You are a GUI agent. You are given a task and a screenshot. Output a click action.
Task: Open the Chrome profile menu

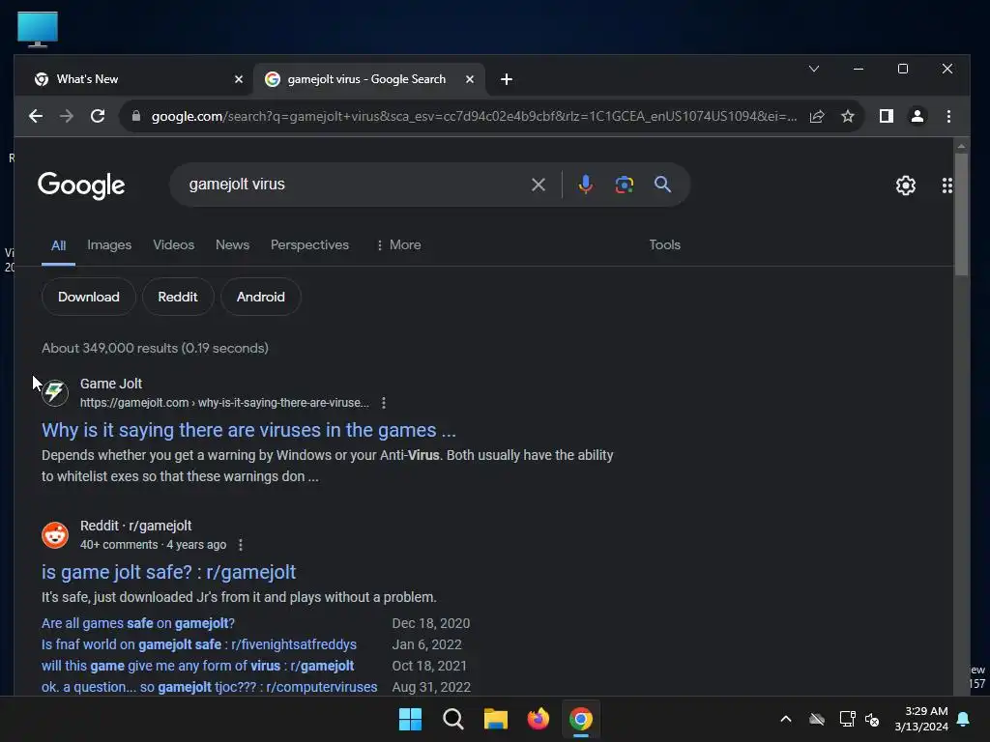coord(917,116)
